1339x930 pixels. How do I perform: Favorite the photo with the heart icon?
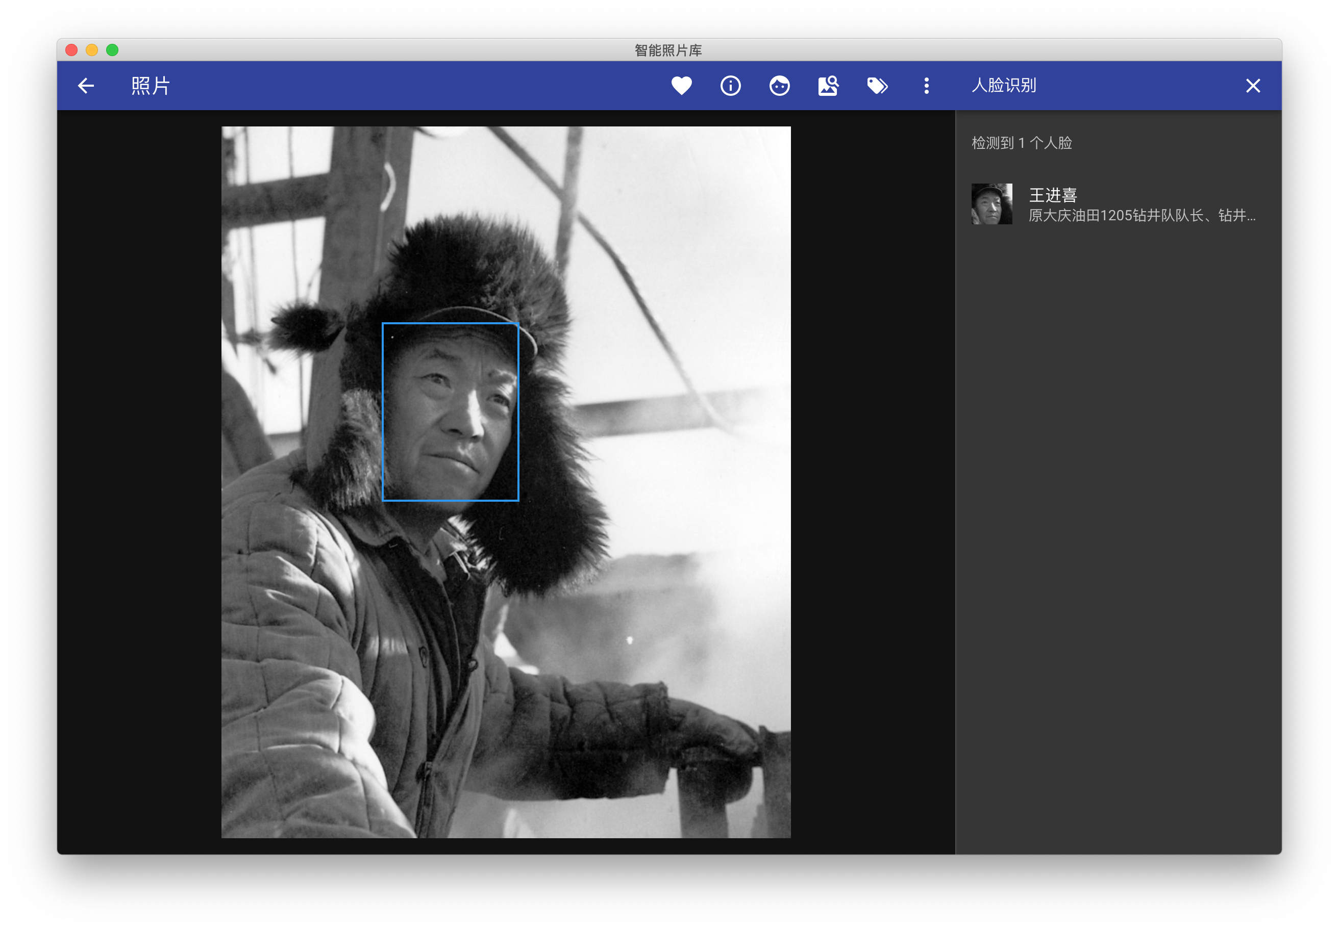click(681, 86)
